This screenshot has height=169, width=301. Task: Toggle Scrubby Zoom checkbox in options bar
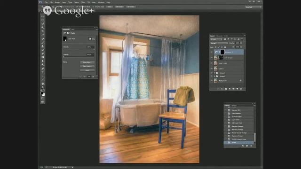click(x=94, y=7)
